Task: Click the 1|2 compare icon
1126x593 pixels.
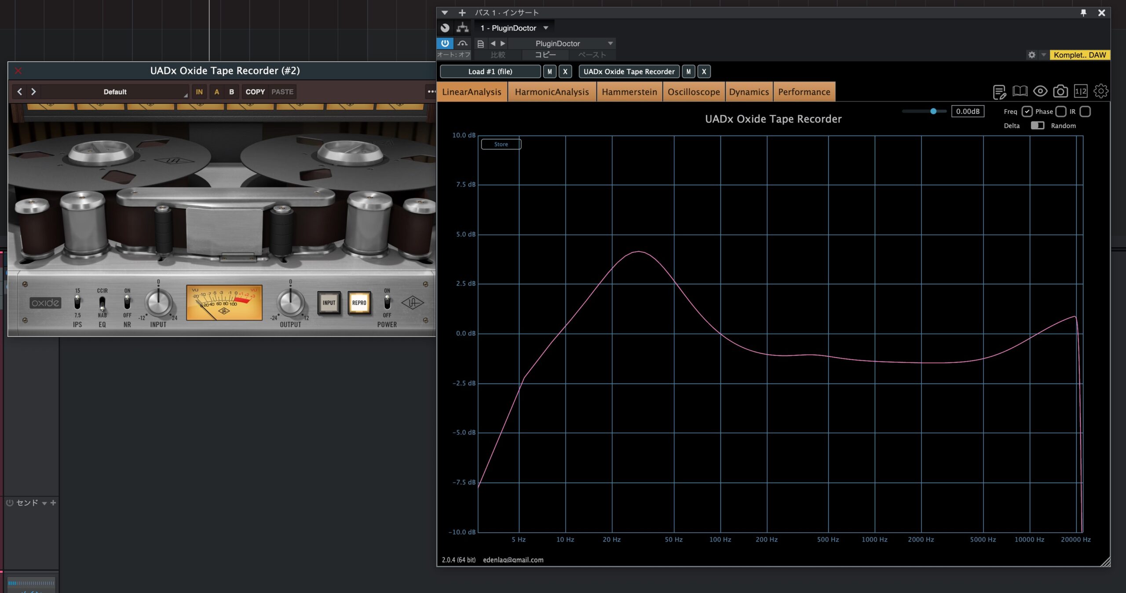Action: [1080, 92]
